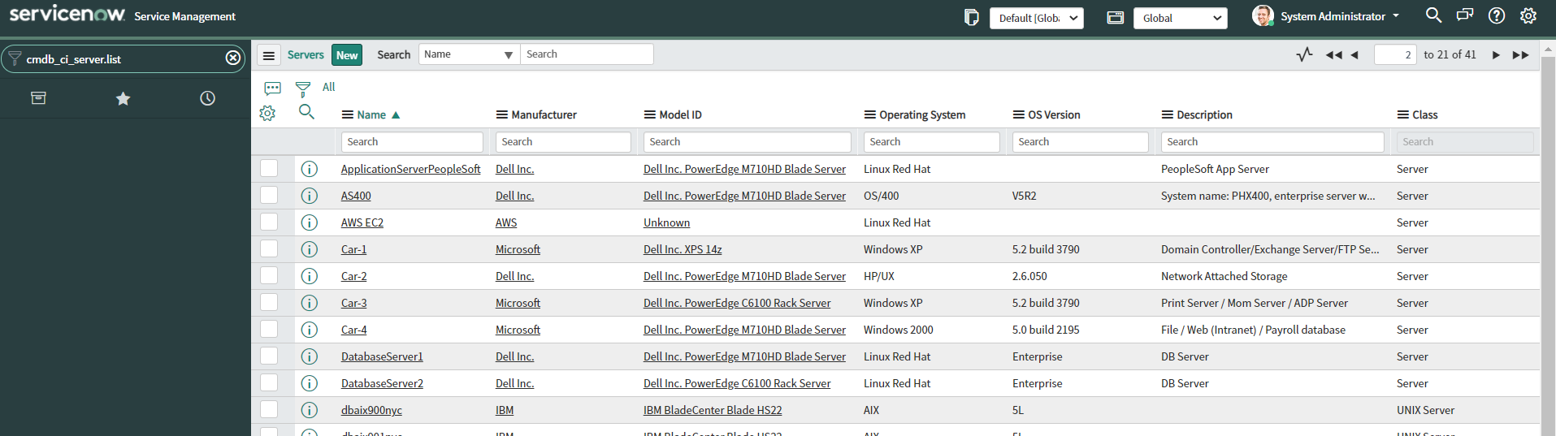The image size is (1556, 436).
Task: Preview the DatabaseServer1 record info icon
Action: [309, 356]
